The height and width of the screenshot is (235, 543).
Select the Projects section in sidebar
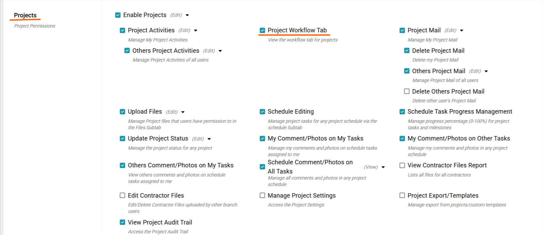[25, 15]
